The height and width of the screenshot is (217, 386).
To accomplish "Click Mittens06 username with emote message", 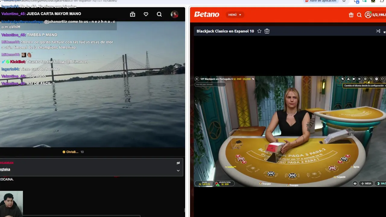I will tap(11, 55).
